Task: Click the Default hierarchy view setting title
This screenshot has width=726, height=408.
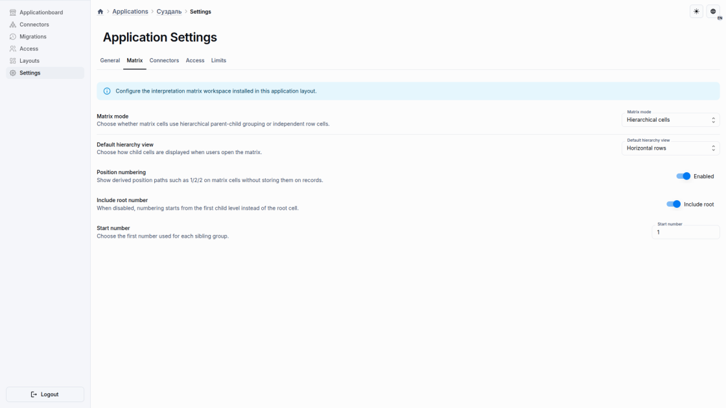Action: [125, 144]
